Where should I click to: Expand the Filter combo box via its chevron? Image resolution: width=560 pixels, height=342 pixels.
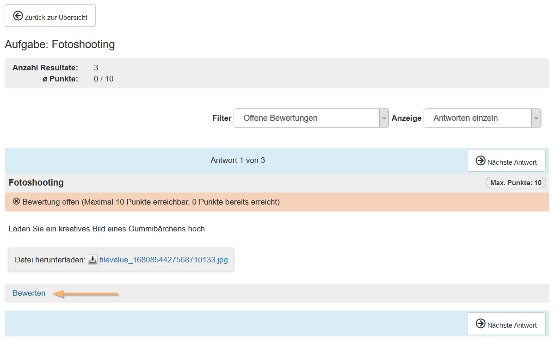384,118
